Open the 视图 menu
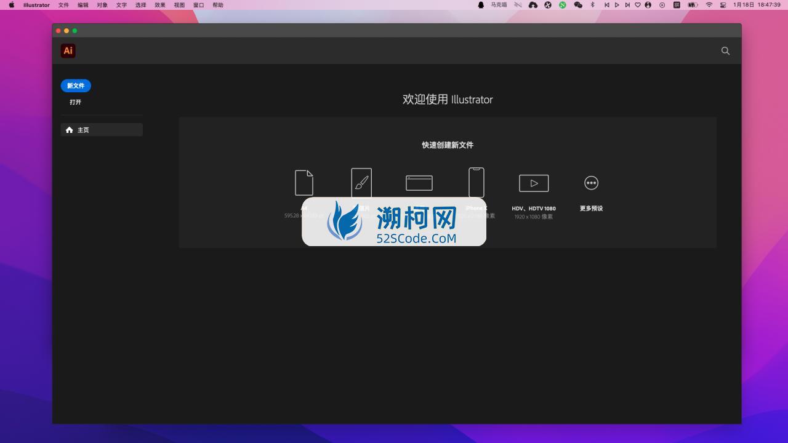 pyautogui.click(x=179, y=5)
